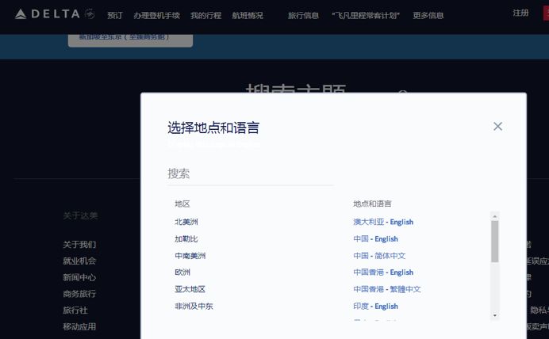Click the 关于达美 footer heading
This screenshot has height=339, width=549.
81,216
